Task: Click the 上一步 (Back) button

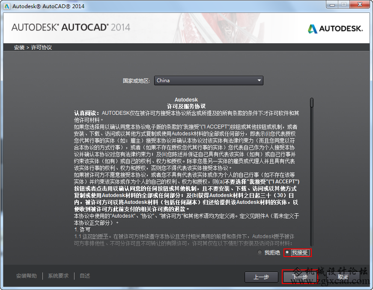Action: (261, 277)
